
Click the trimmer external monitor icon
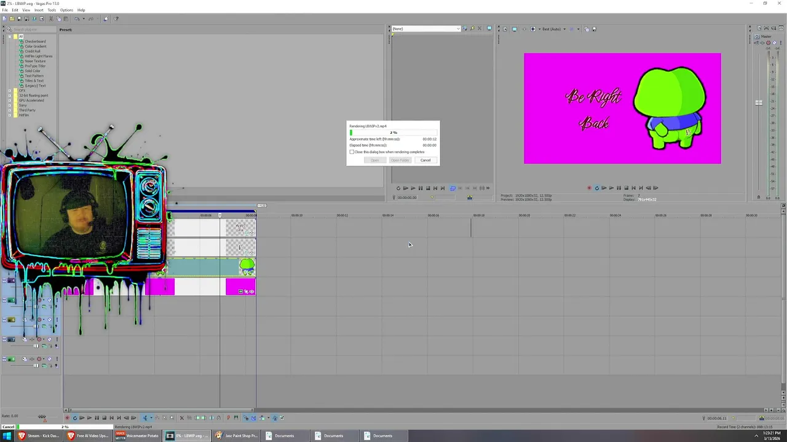[489, 29]
